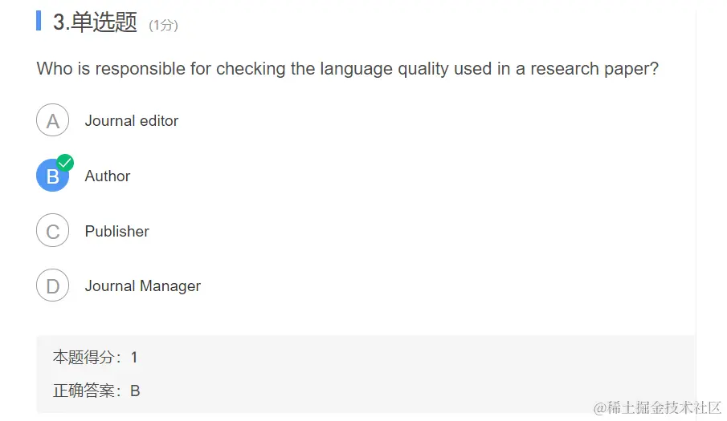Click the (1分) points label

coord(163,25)
